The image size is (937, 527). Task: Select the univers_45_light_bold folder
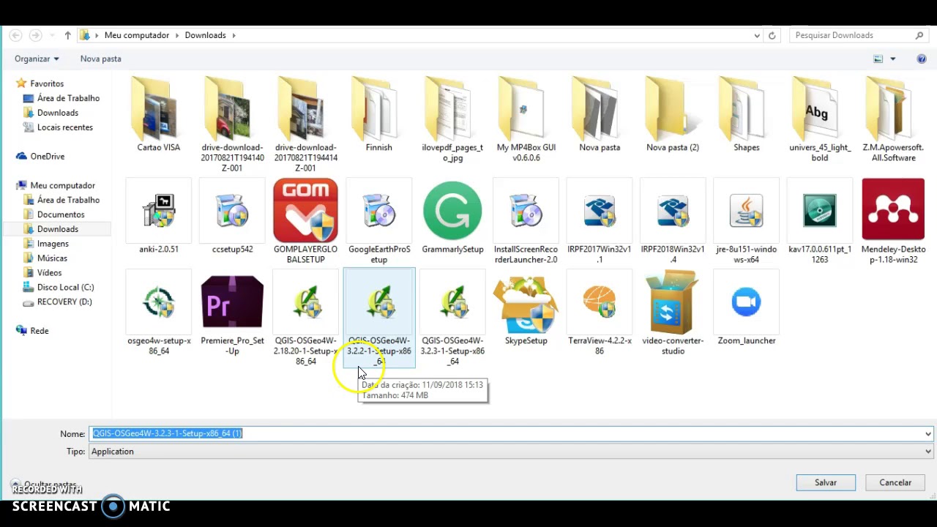point(820,121)
